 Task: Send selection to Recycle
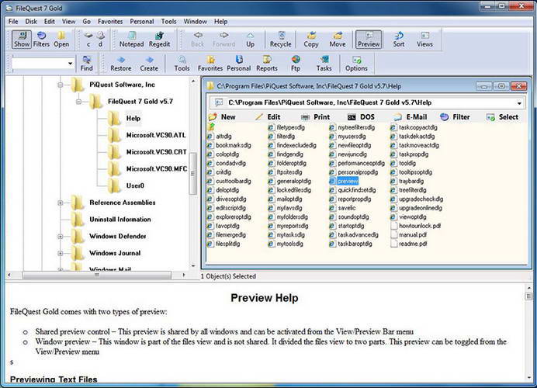click(280, 39)
